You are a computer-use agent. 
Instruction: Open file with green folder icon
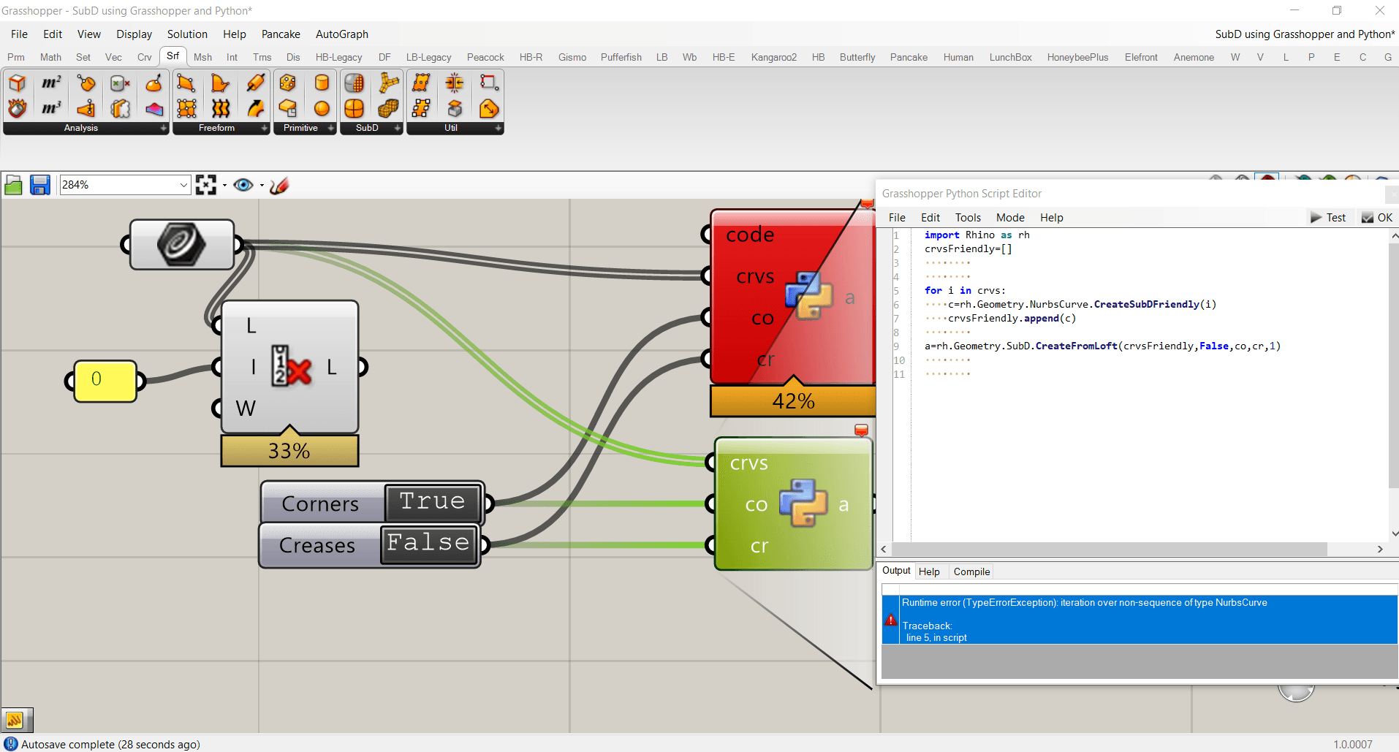(13, 185)
